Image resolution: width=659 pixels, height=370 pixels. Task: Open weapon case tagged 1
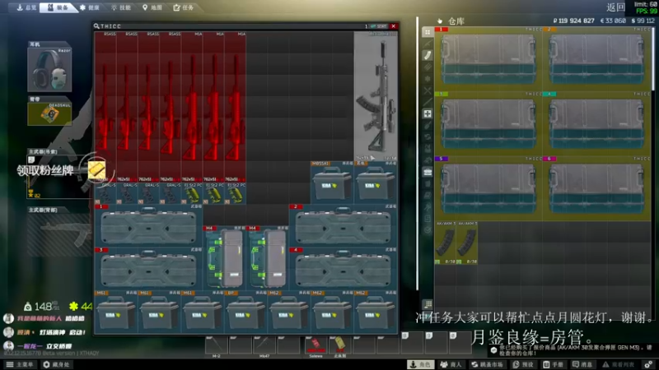coord(149,225)
